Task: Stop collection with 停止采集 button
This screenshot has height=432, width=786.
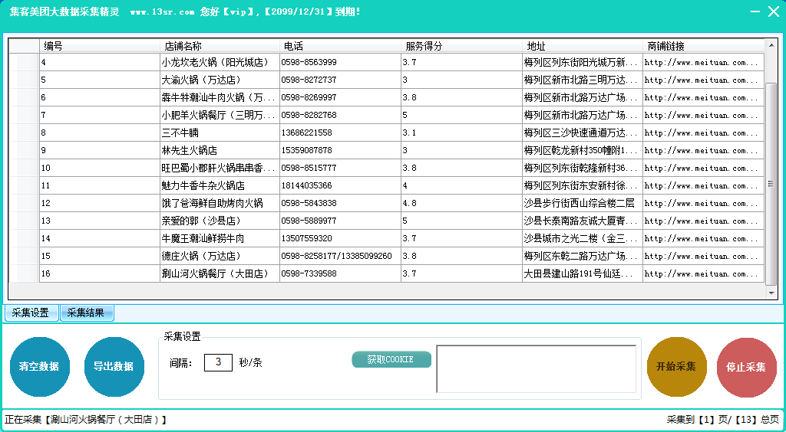Action: tap(746, 367)
